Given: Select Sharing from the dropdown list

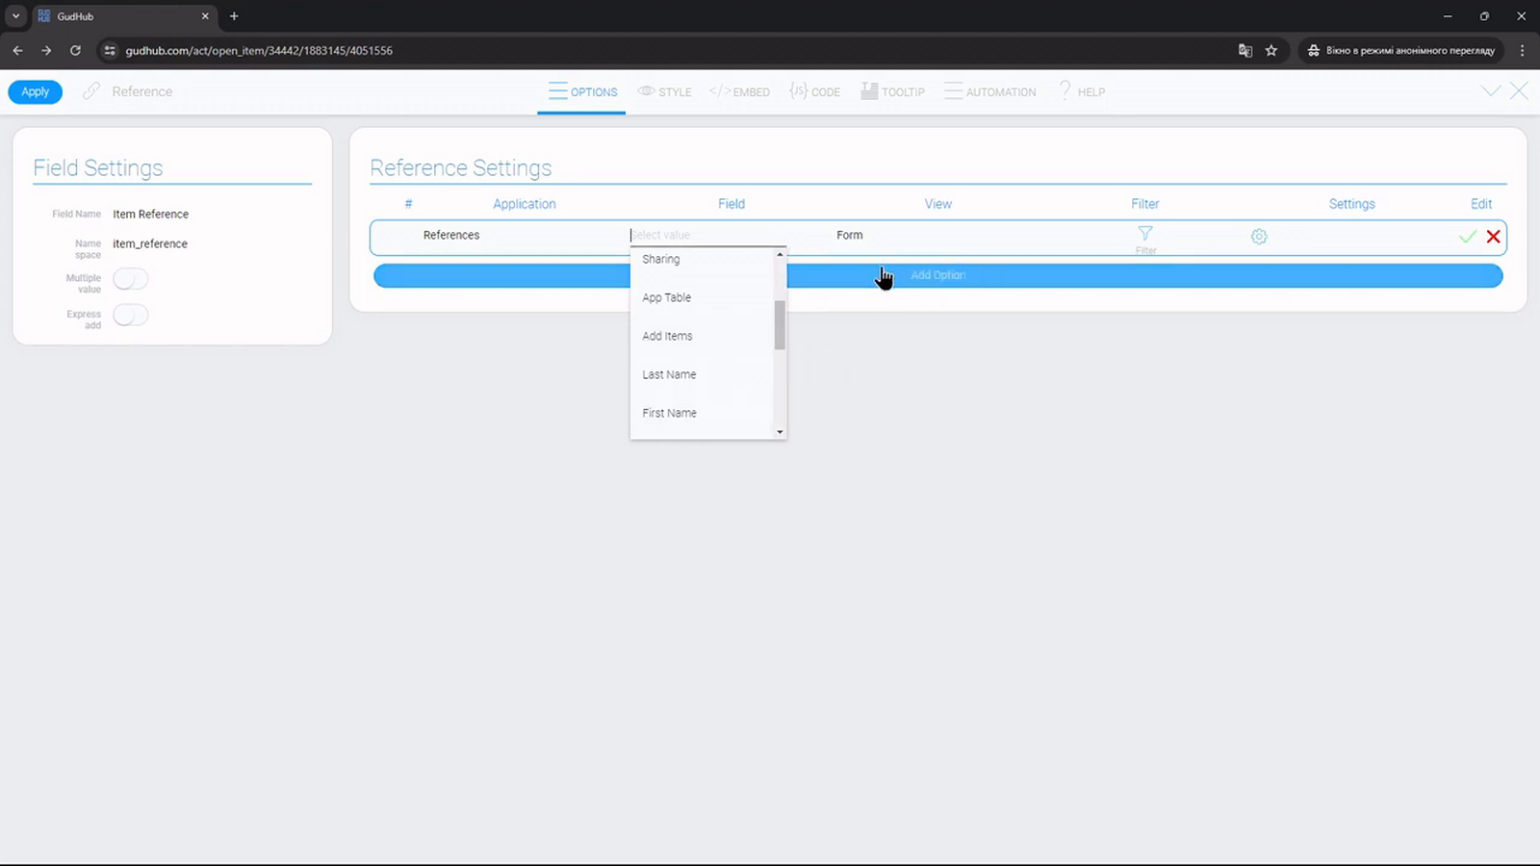Looking at the screenshot, I should pos(702,259).
